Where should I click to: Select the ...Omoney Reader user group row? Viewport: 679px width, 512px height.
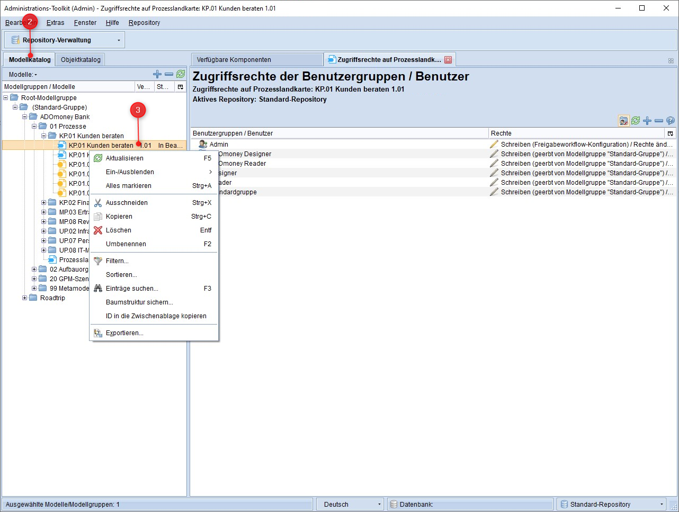click(x=433, y=164)
